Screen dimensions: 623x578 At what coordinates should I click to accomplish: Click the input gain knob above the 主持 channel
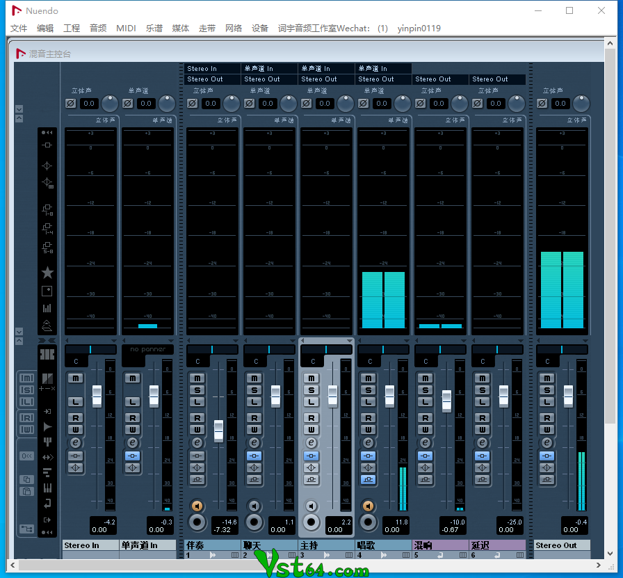(346, 104)
